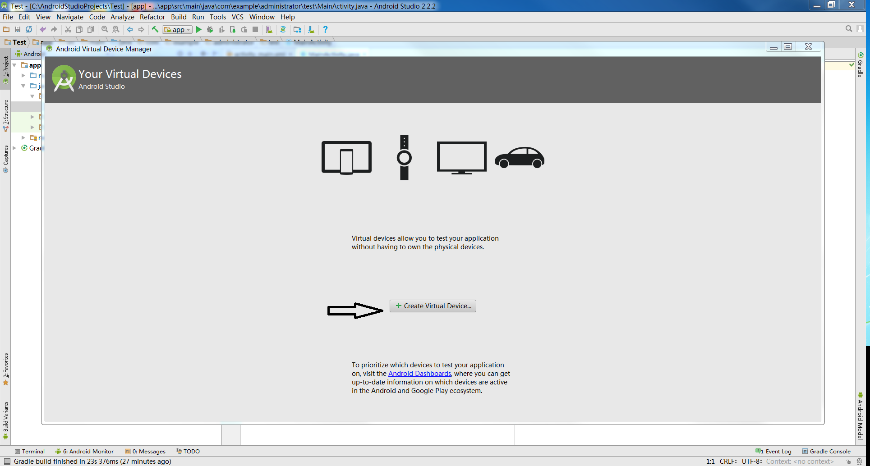Click the tool window toggle icon in status bar

pyautogui.click(x=7, y=461)
